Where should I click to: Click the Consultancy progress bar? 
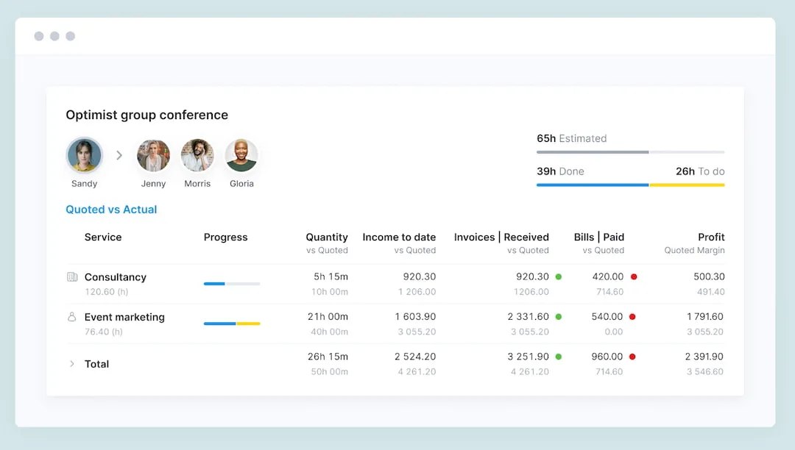(x=232, y=283)
